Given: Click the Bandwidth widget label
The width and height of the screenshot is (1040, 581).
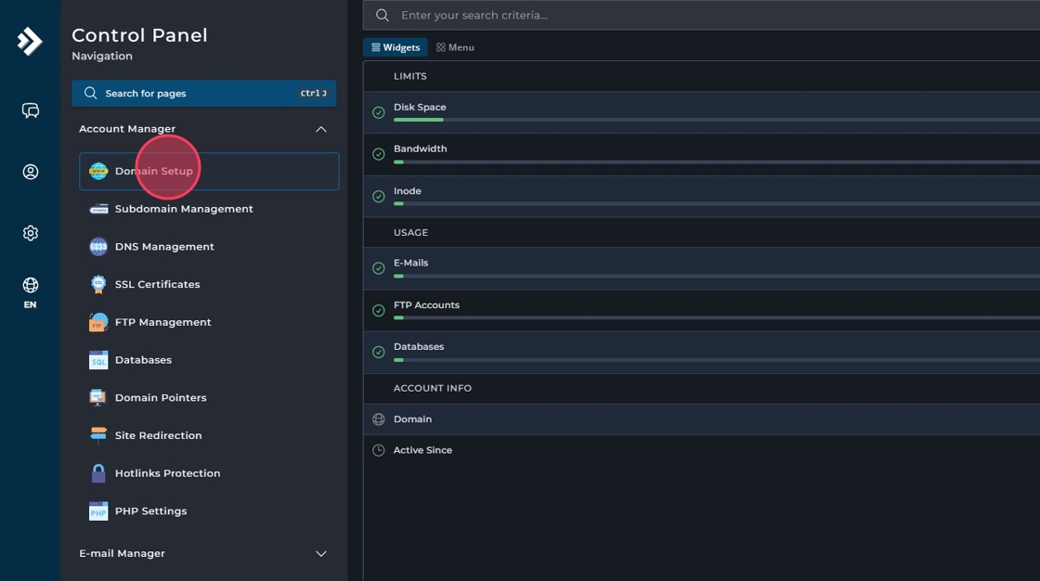Looking at the screenshot, I should [x=421, y=149].
